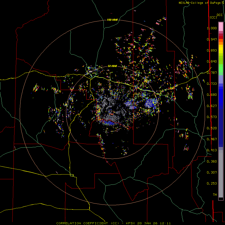Select the red segment of the color bar
The height and width of the screenshot is (225, 225).
(221, 37)
